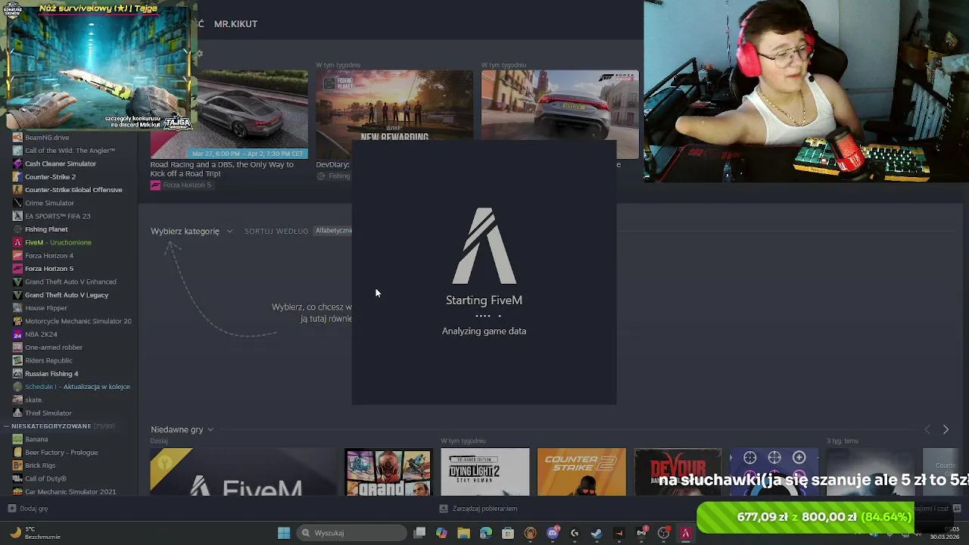Select Call of the Wild: The Angler
This screenshot has width=969, height=545.
pyautogui.click(x=70, y=151)
